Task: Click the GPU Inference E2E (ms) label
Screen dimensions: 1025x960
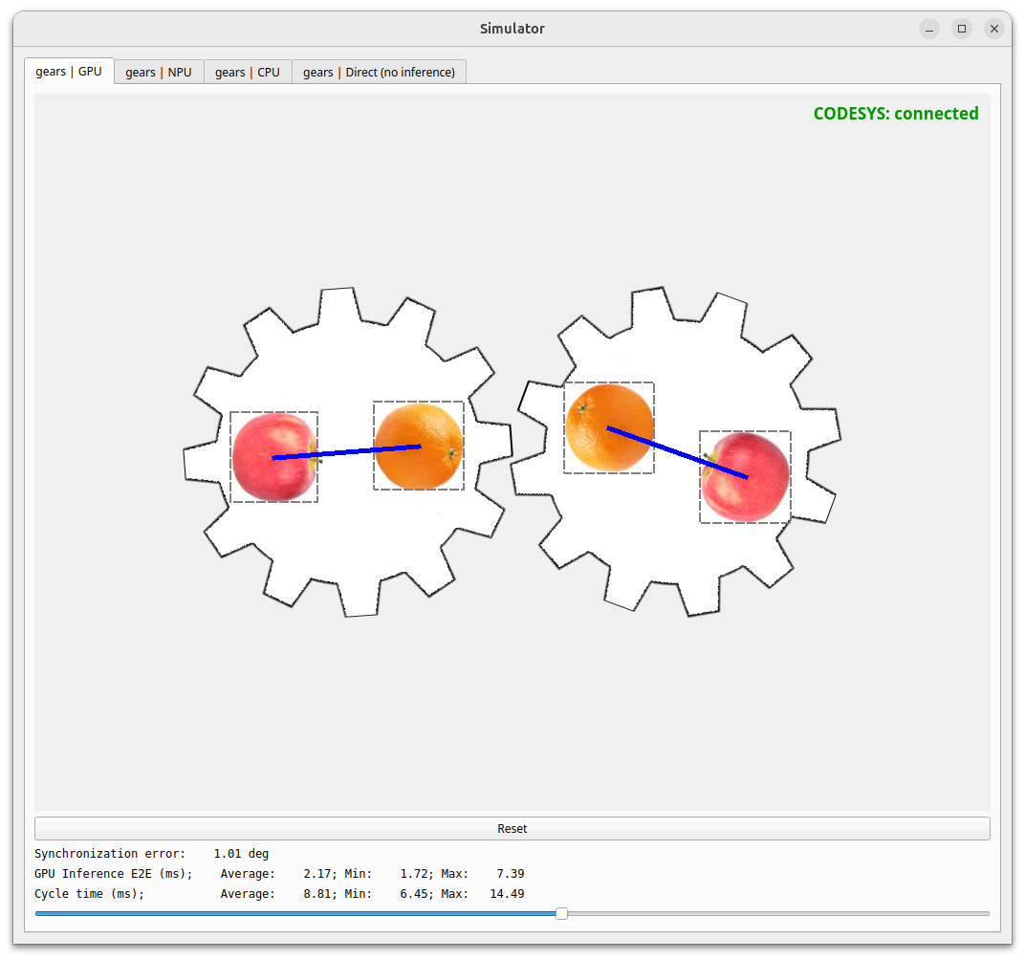Action: point(114,874)
